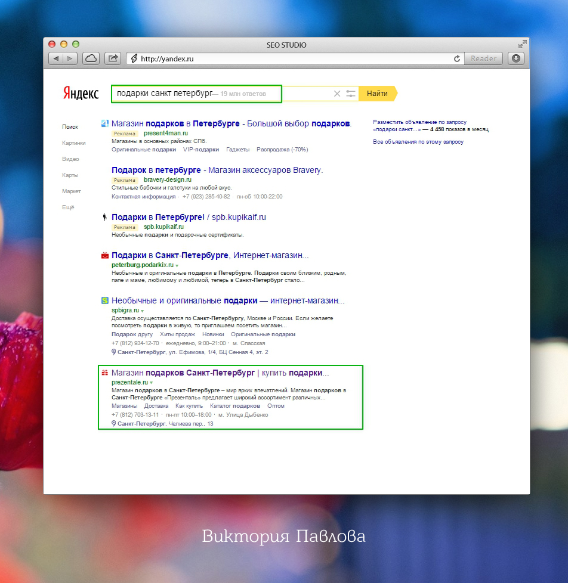Click Как купить sitelink
The width and height of the screenshot is (568, 583).
pyautogui.click(x=189, y=405)
